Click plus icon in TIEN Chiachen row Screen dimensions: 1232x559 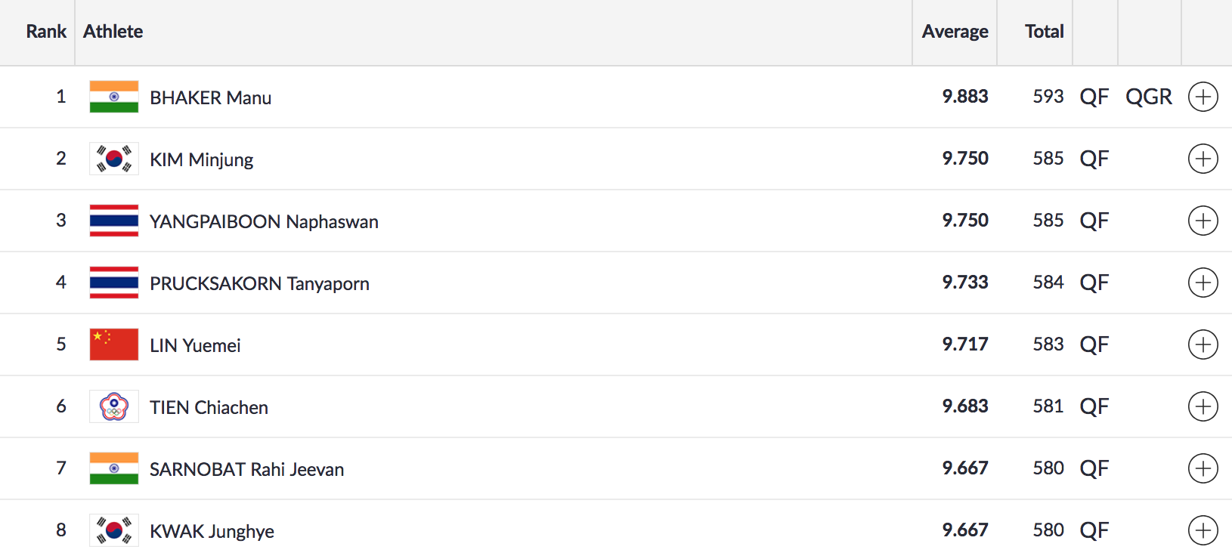[x=1203, y=406]
